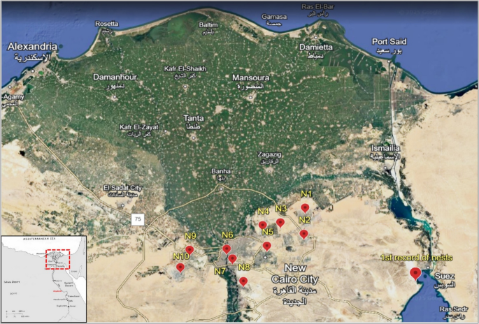Click the red pin above-right of N7 label
The image size is (479, 324).
coord(232,259)
